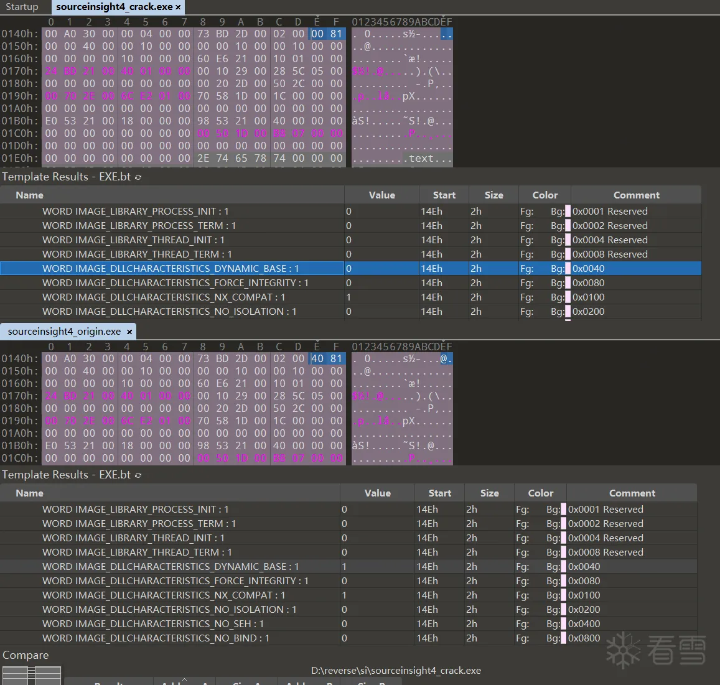Click '0x0800' comment in origin.exe results
The image size is (720, 685).
click(x=584, y=638)
